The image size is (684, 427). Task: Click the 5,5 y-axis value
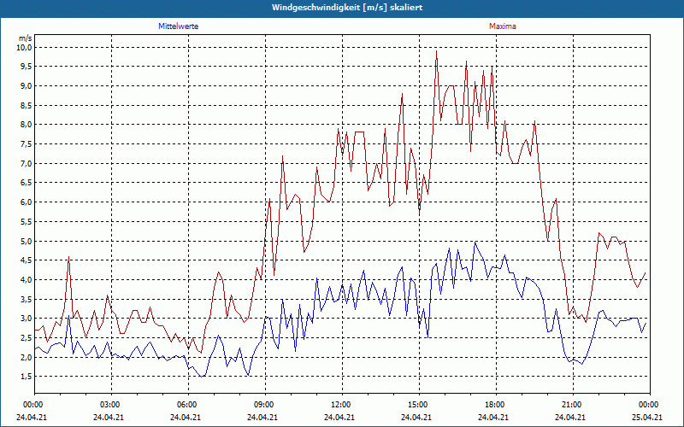(x=27, y=221)
